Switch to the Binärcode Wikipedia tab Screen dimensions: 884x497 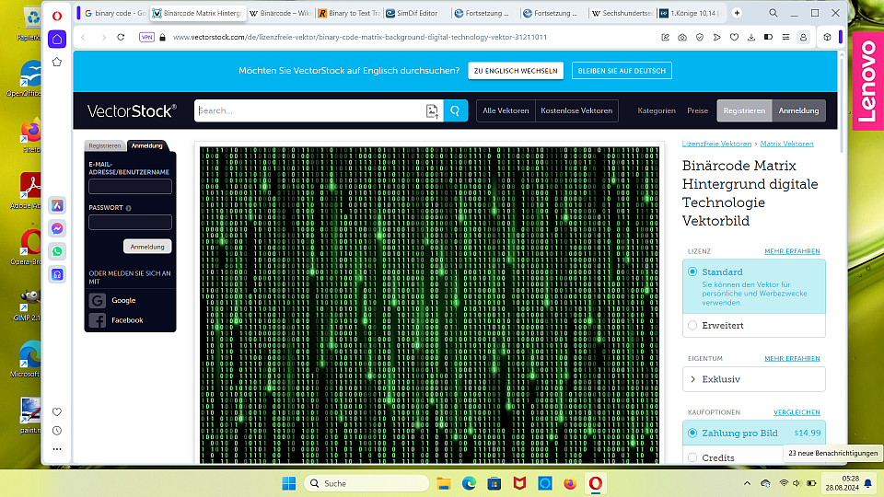280,13
